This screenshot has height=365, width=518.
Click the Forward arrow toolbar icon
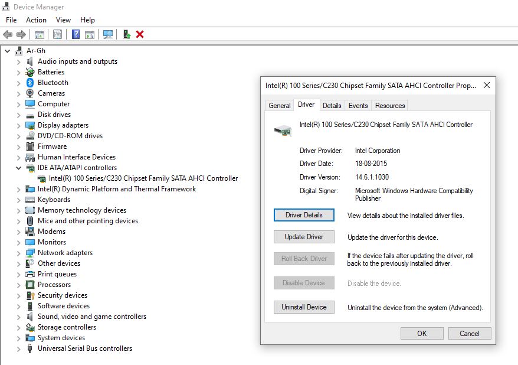point(21,34)
